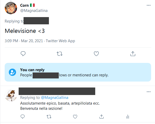Share the Melevisione tweet
This screenshot has height=124, width=155.
[133, 54]
